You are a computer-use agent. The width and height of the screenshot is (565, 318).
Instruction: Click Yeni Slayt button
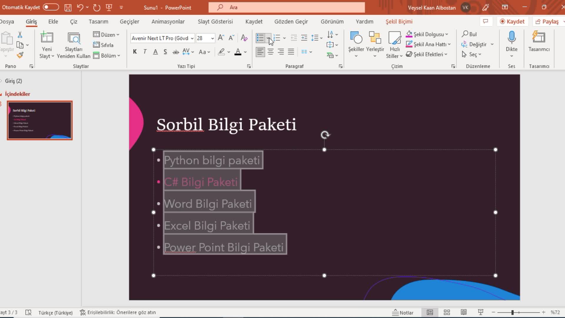[47, 44]
